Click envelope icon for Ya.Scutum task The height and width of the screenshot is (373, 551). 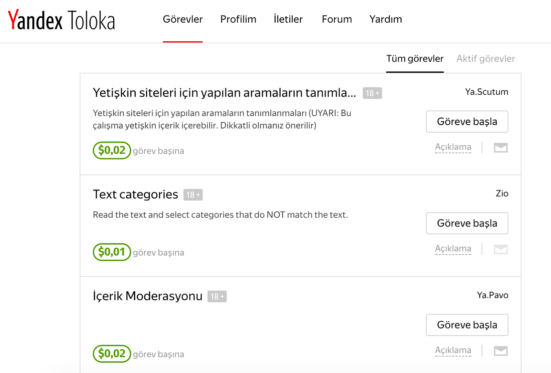pyautogui.click(x=501, y=147)
